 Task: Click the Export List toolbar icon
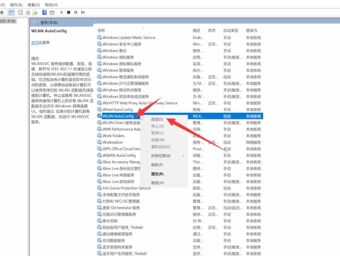tap(35, 12)
